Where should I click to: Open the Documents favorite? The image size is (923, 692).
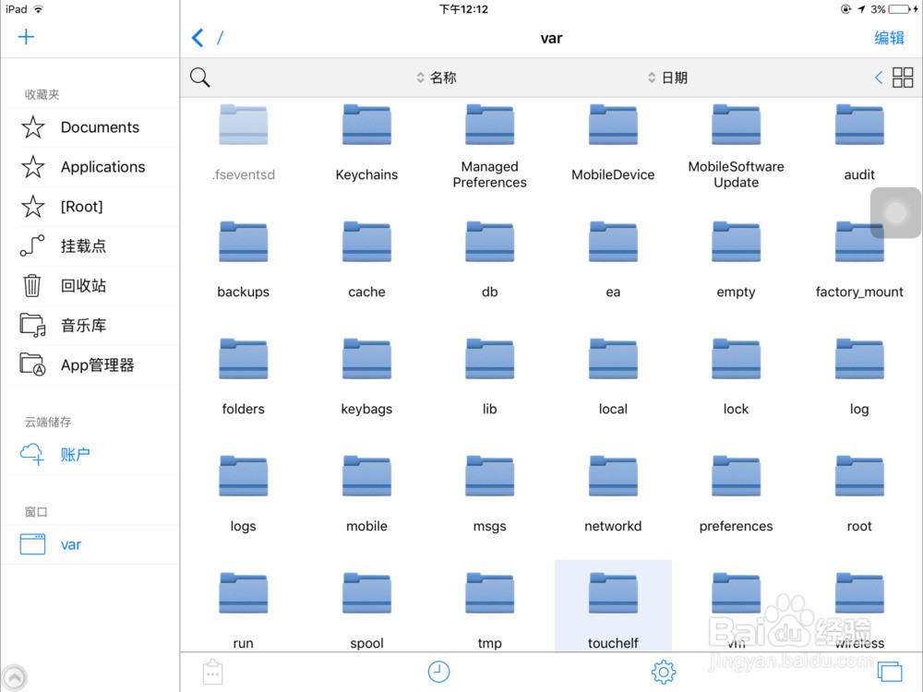tap(99, 127)
